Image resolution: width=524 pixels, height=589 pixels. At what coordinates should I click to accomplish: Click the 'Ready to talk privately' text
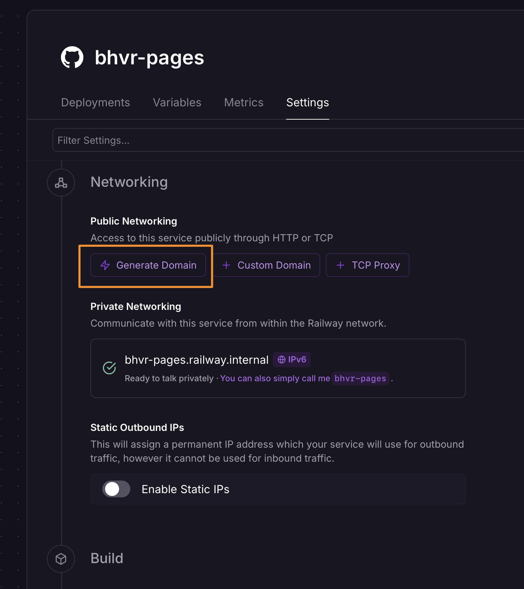coord(169,378)
